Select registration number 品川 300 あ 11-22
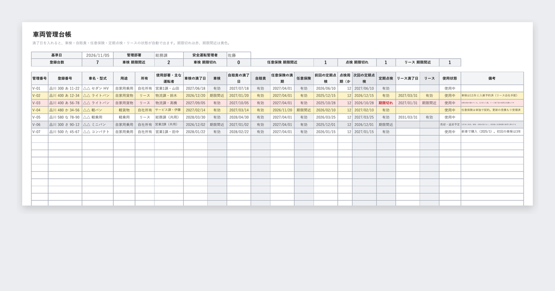This screenshot has width=555, height=291. (65, 88)
